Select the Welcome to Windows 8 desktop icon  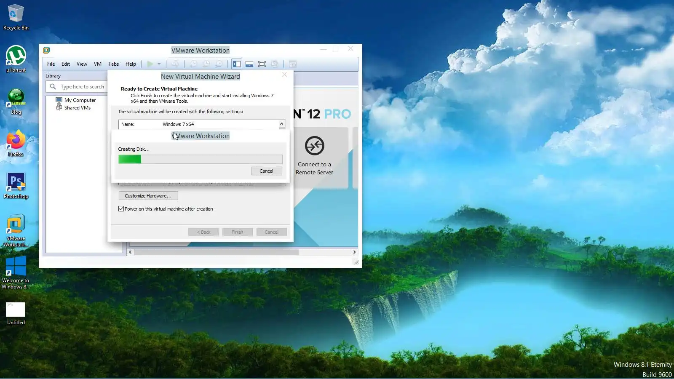click(16, 273)
